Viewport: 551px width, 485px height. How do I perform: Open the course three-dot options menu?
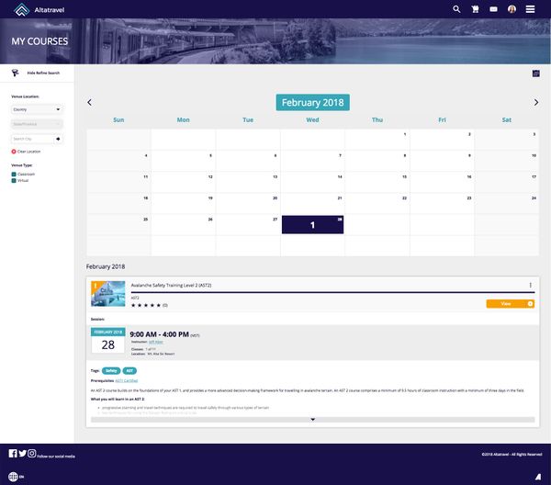pyautogui.click(x=530, y=285)
